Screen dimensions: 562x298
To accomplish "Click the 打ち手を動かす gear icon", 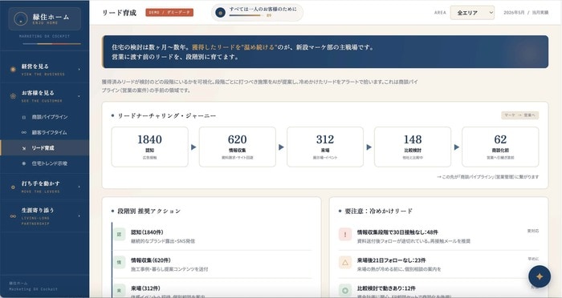I will [x=13, y=187].
